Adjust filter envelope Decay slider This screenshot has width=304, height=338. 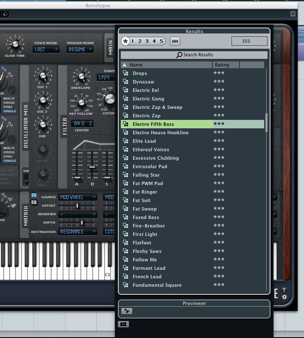tap(92, 167)
